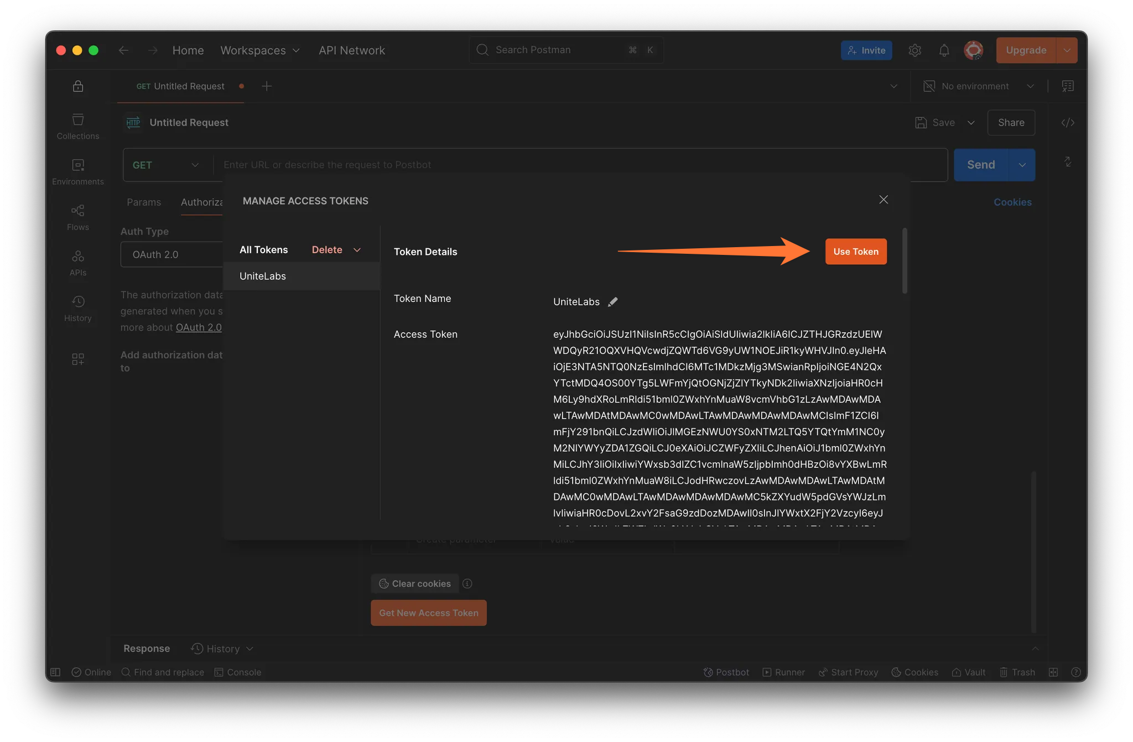This screenshot has width=1133, height=742.
Task: Click the Send button
Action: (981, 165)
